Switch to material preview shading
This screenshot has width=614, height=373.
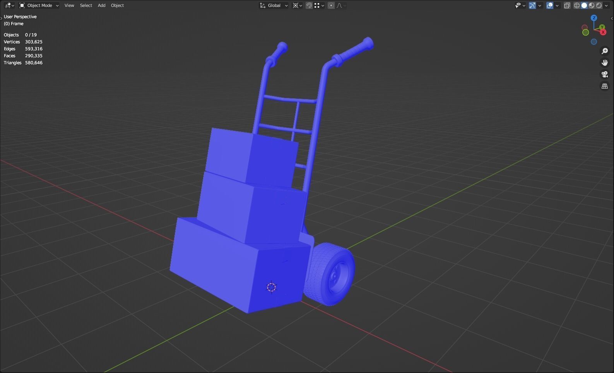tap(592, 5)
